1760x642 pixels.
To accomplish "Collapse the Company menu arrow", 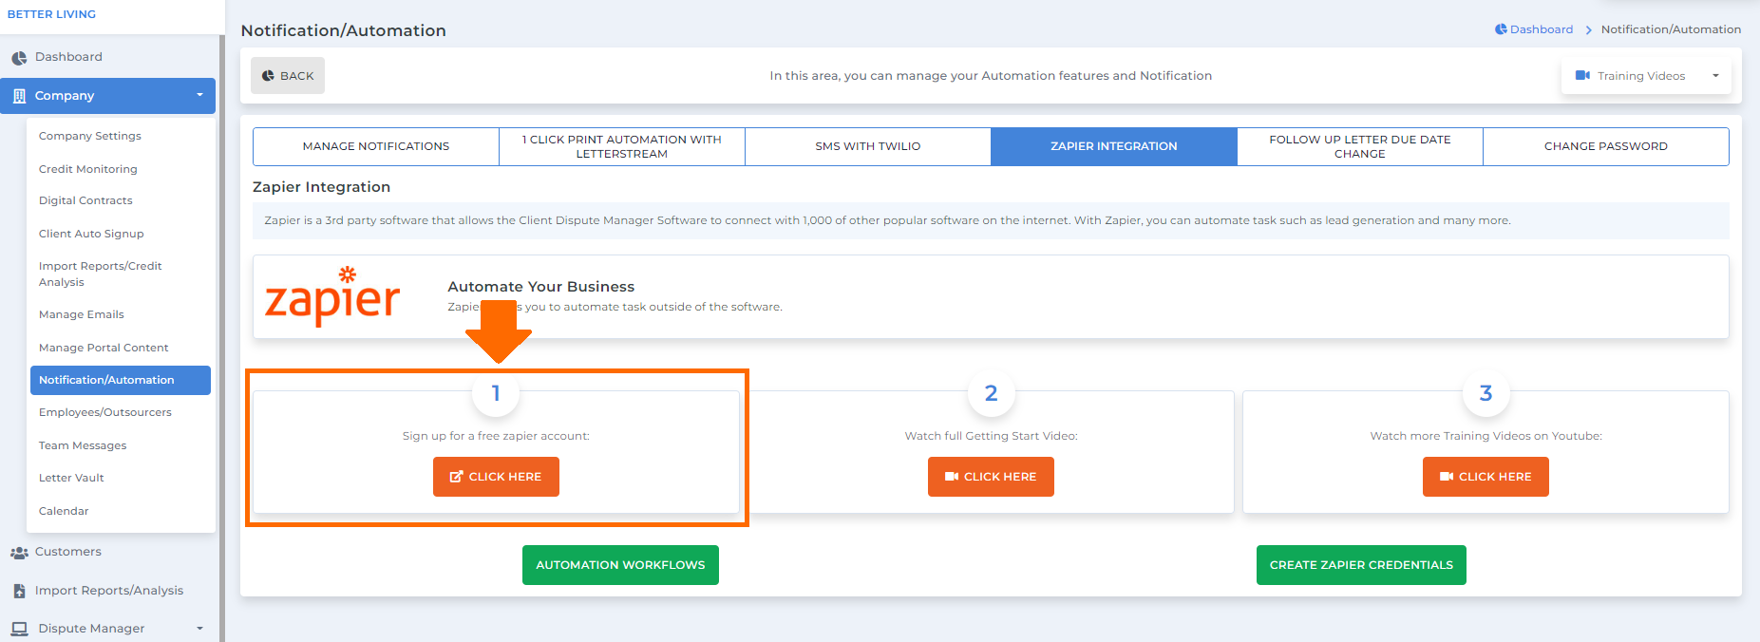I will [x=199, y=95].
